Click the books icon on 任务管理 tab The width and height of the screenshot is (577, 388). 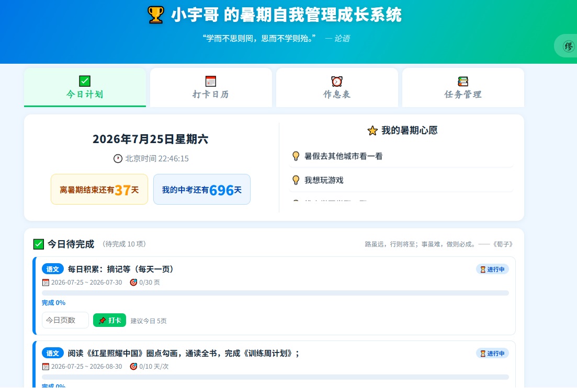coord(463,81)
